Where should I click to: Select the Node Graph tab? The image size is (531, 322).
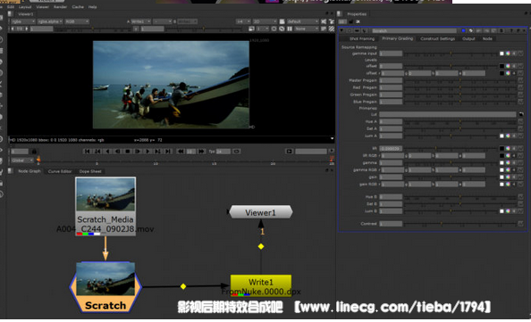(x=29, y=171)
